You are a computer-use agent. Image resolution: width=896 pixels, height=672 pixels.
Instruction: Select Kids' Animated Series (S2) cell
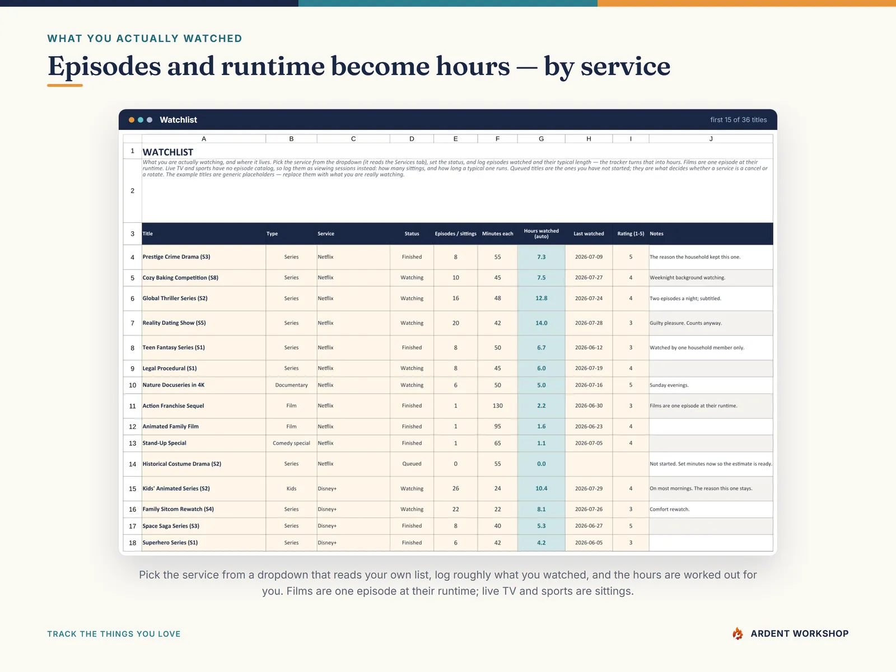click(x=204, y=488)
